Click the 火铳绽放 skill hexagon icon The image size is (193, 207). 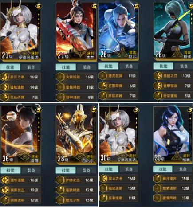click(x=60, y=77)
